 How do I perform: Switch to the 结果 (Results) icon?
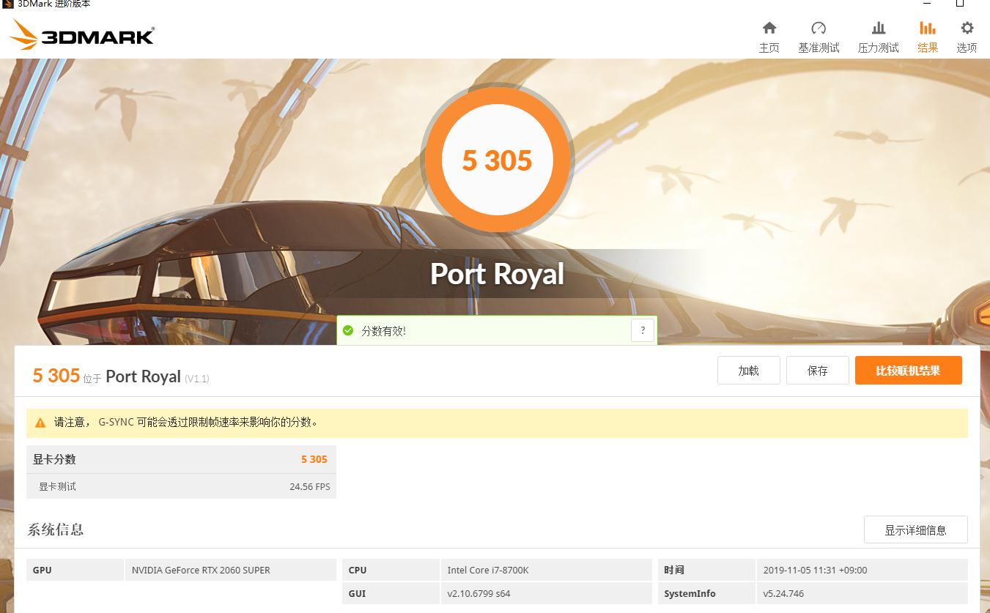click(927, 35)
